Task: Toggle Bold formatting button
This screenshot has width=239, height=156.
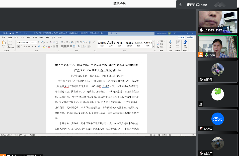Action: pyautogui.click(x=18, y=46)
